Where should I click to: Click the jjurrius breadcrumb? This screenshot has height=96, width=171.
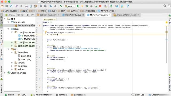point(72,11)
